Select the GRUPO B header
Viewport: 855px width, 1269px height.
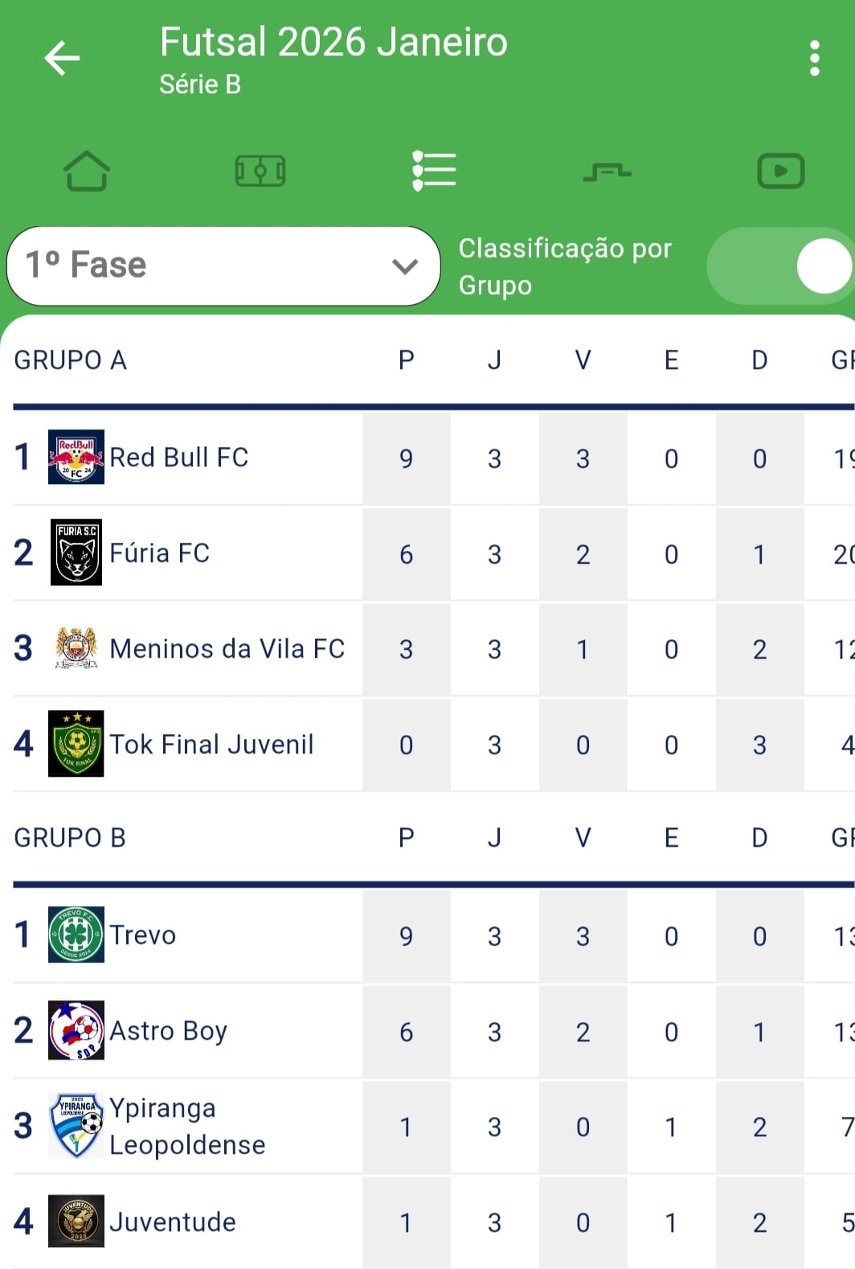[70, 837]
